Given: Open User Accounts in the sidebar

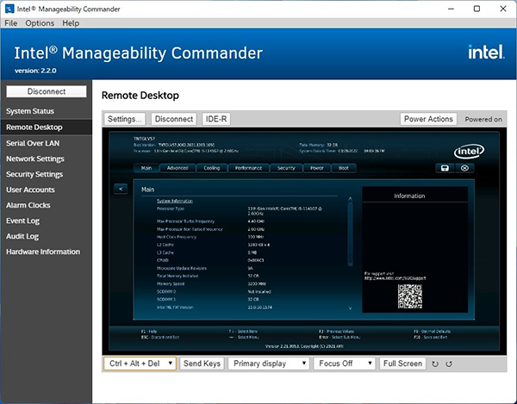Looking at the screenshot, I should click(47, 190).
